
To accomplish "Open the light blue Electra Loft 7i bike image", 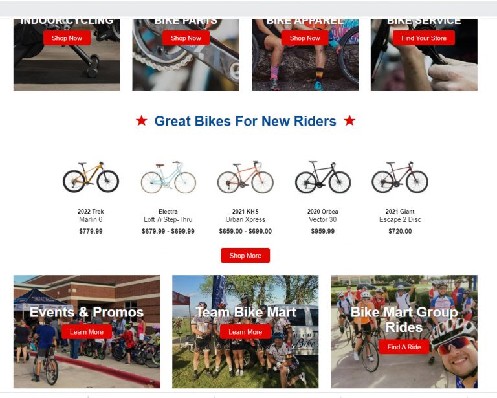I will tap(168, 177).
